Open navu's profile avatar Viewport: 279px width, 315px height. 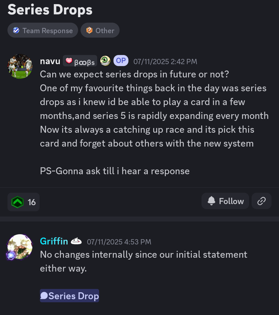[20, 66]
